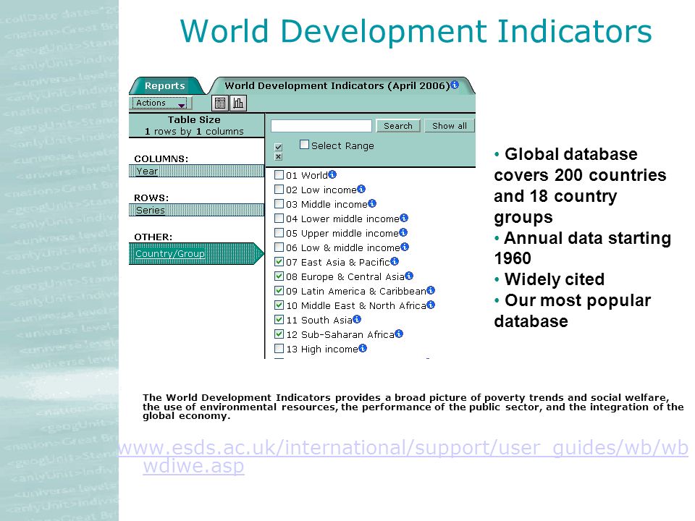Viewport: 695px width, 521px height.
Task: Uncheck the 12 Sub-Saharan Africa checkbox
Action: [x=279, y=334]
